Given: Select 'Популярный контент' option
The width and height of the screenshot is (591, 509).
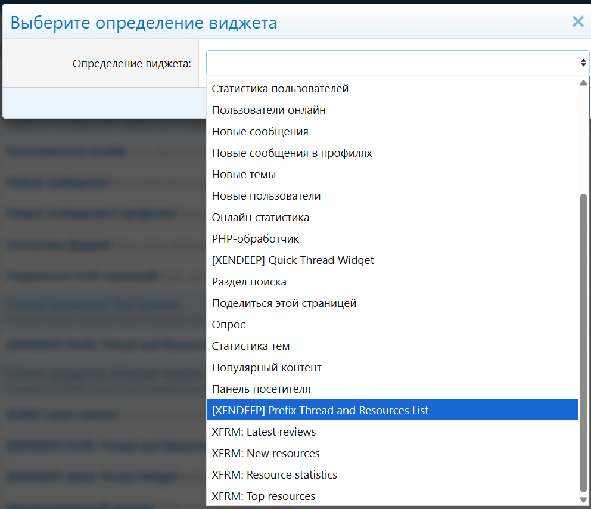Looking at the screenshot, I should (266, 368).
